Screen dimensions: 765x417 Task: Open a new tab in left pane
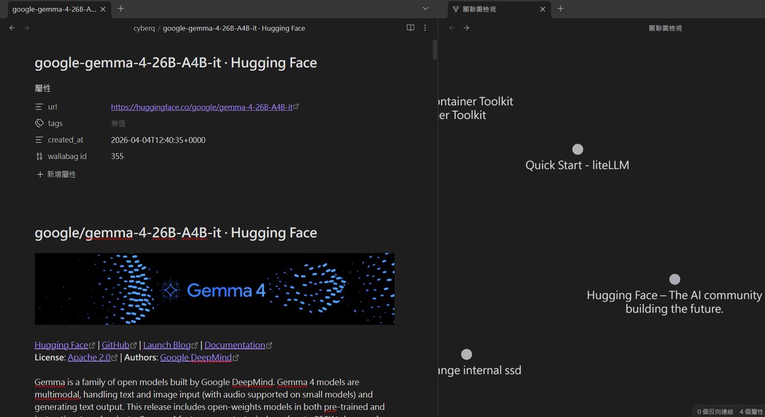point(120,9)
